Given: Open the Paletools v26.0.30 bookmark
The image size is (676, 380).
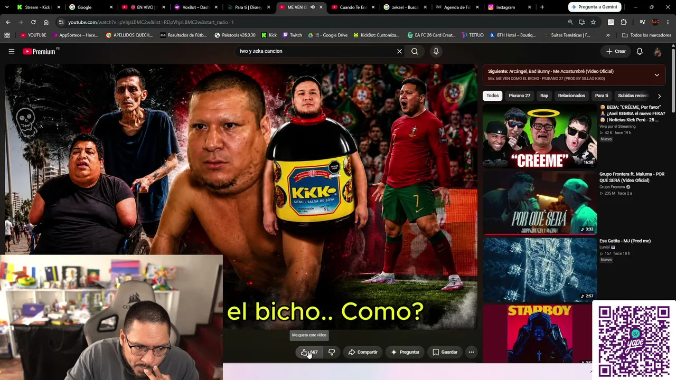Looking at the screenshot, I should pos(235,35).
